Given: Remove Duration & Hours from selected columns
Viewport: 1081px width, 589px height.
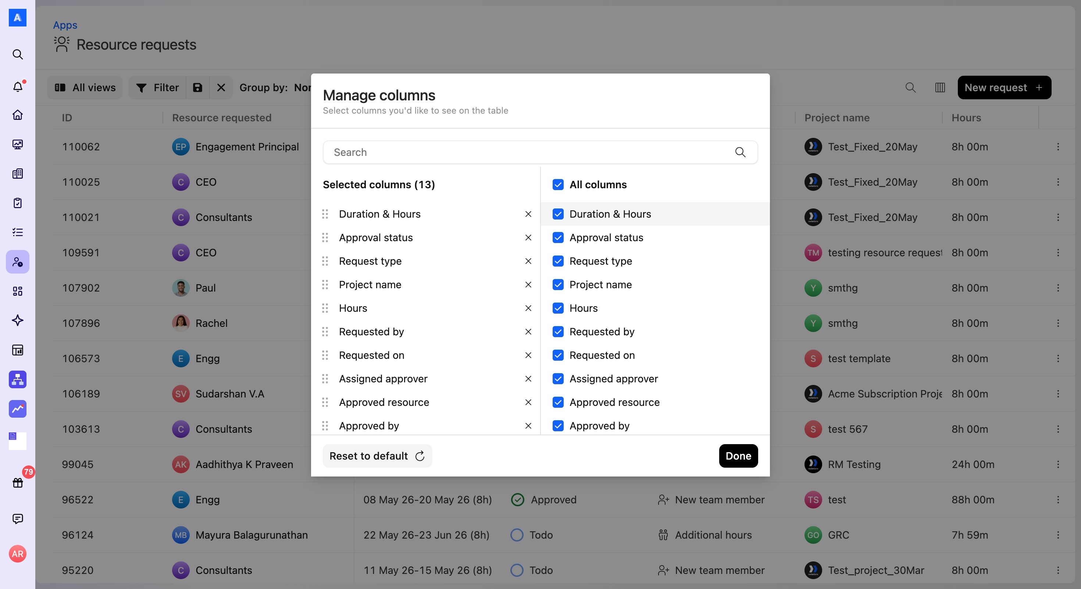Looking at the screenshot, I should click(x=528, y=214).
